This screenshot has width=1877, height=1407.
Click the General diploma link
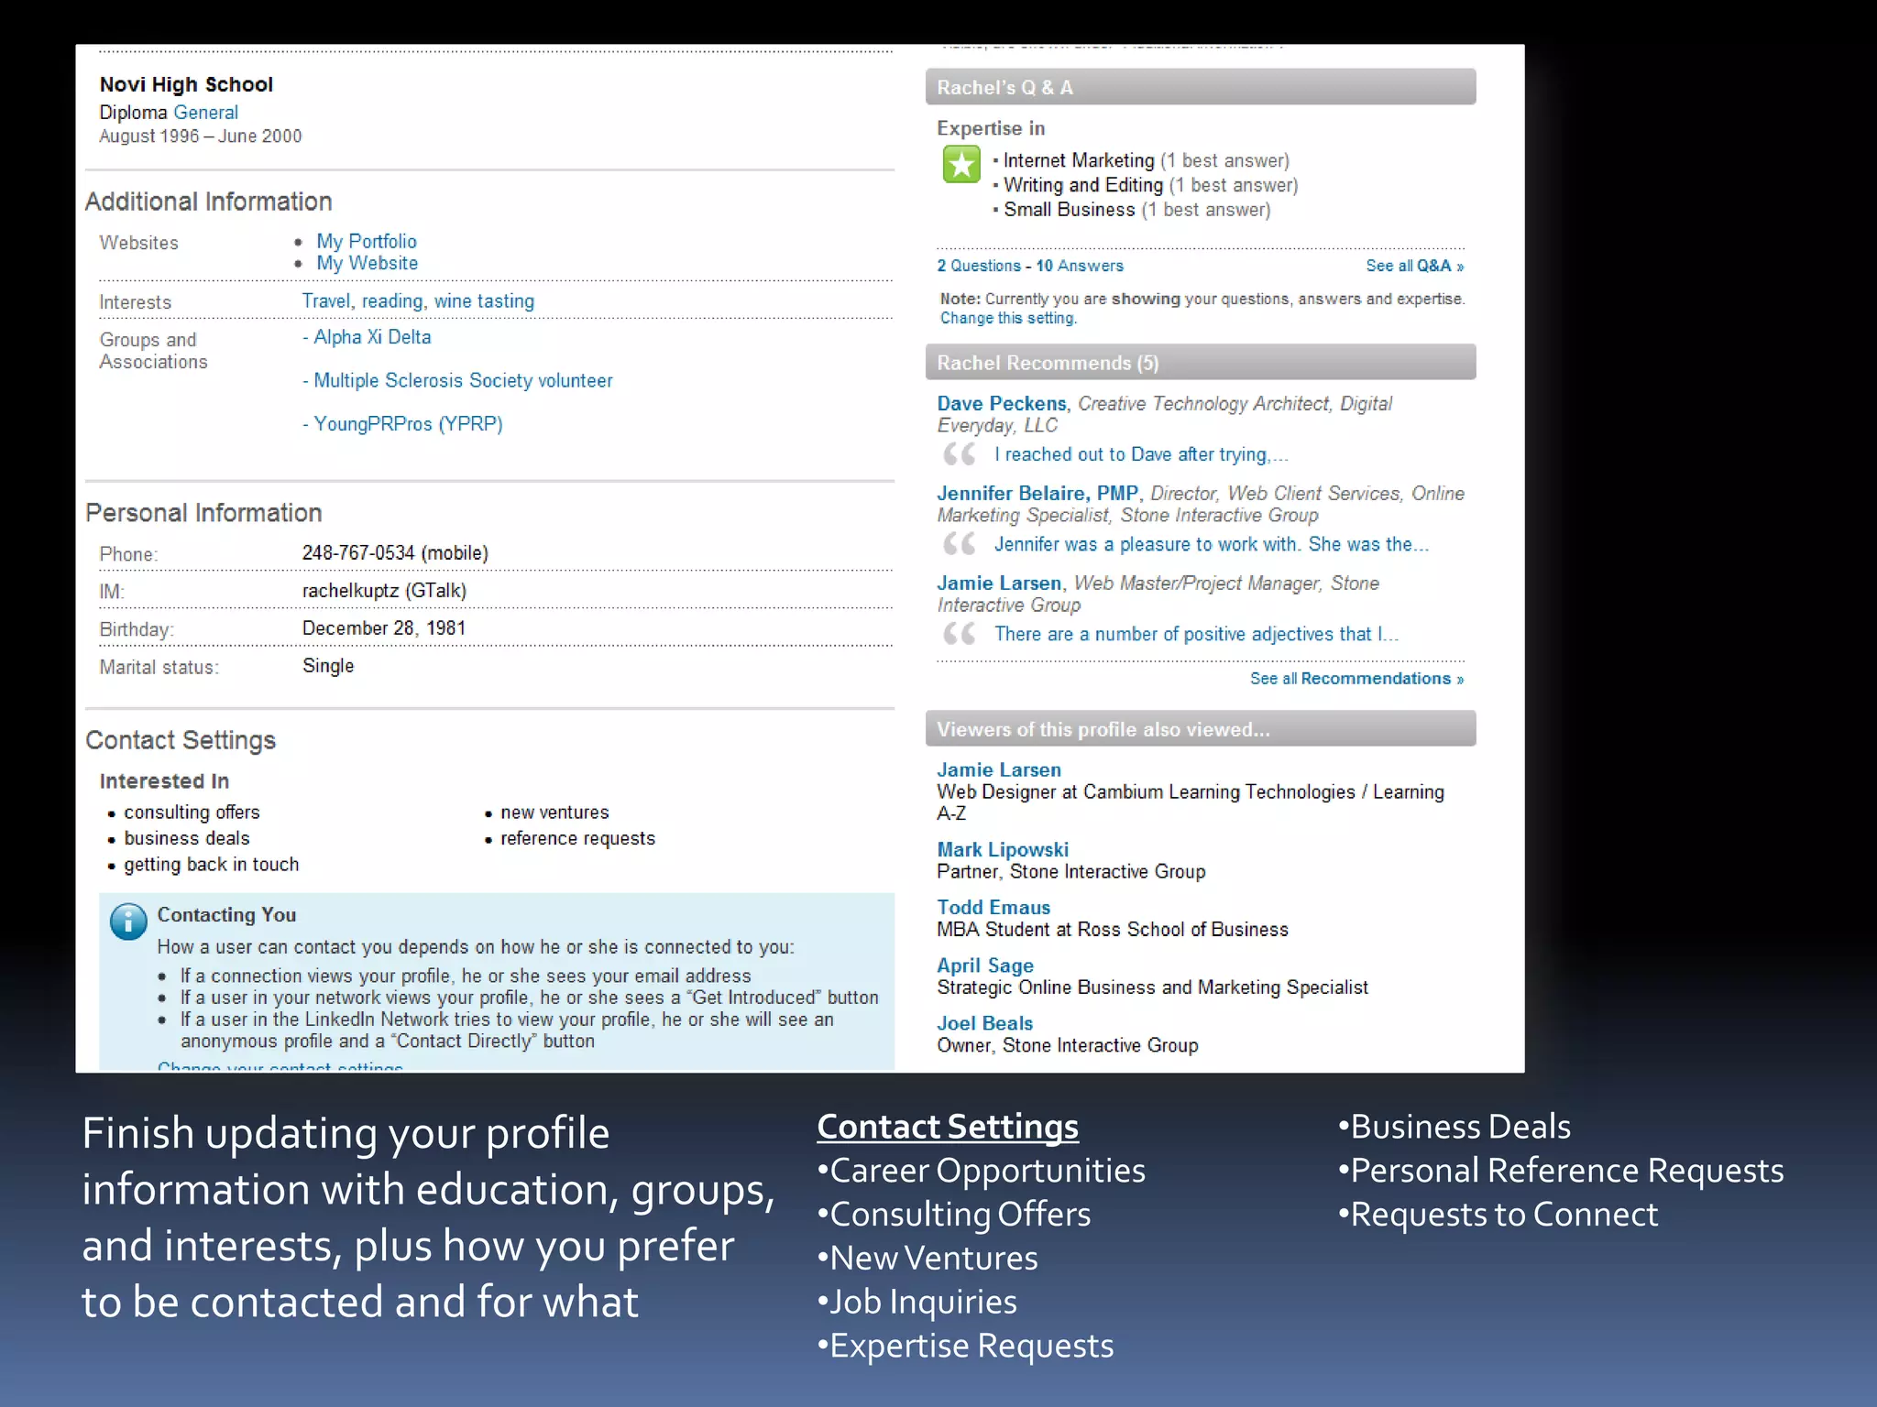[x=206, y=113]
